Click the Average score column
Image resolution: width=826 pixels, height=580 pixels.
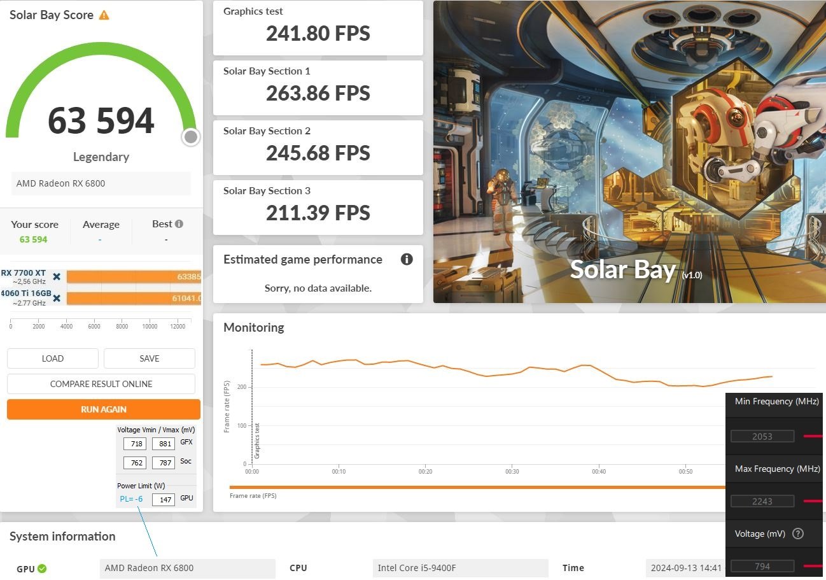(x=101, y=232)
